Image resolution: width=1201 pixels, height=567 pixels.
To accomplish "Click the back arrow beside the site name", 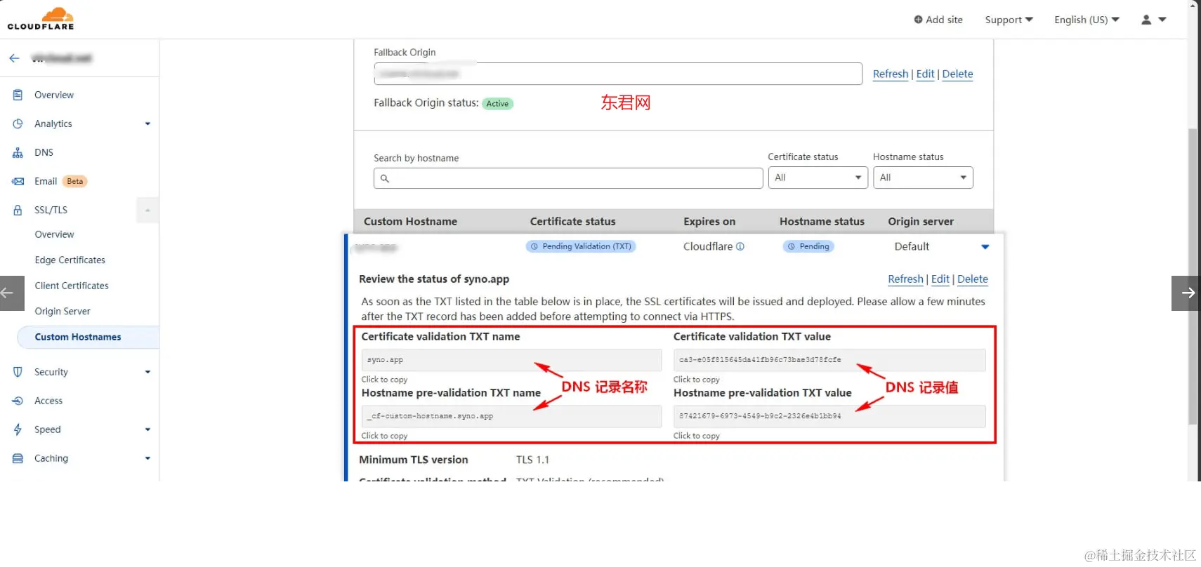I will click(x=14, y=58).
